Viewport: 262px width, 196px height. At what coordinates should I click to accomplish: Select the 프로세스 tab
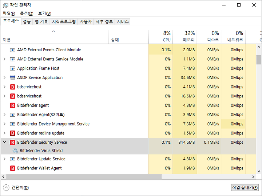click(x=11, y=21)
